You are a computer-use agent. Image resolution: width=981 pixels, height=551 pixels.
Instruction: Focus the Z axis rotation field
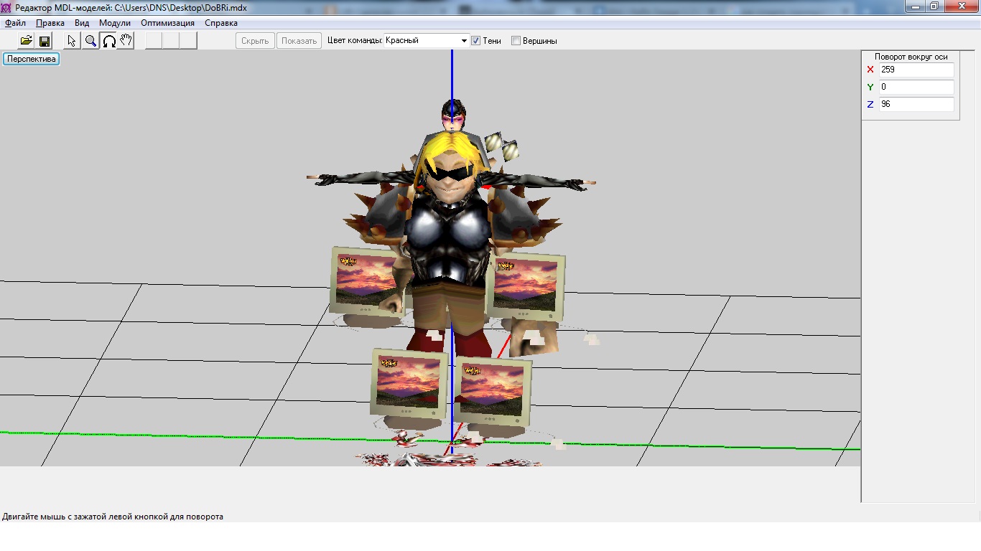click(917, 104)
